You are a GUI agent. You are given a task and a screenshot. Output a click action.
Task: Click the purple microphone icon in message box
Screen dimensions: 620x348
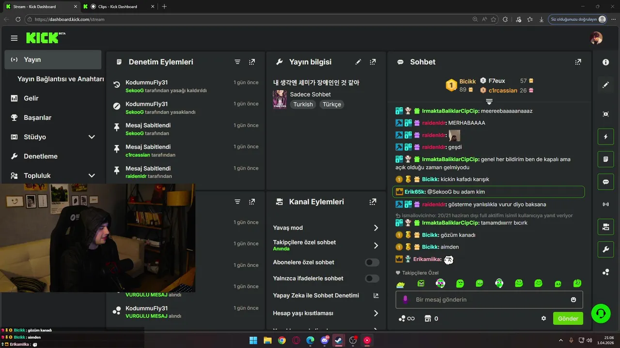[406, 299]
